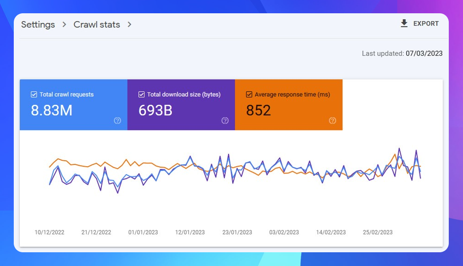The width and height of the screenshot is (463, 266).
Task: Click the Average response time (ms) label
Action: pos(292,95)
